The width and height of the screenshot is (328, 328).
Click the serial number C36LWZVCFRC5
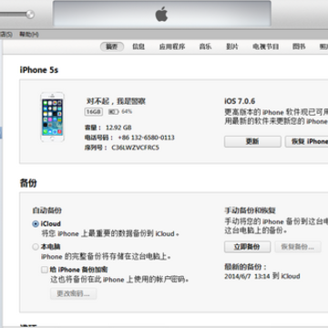tap(135, 148)
